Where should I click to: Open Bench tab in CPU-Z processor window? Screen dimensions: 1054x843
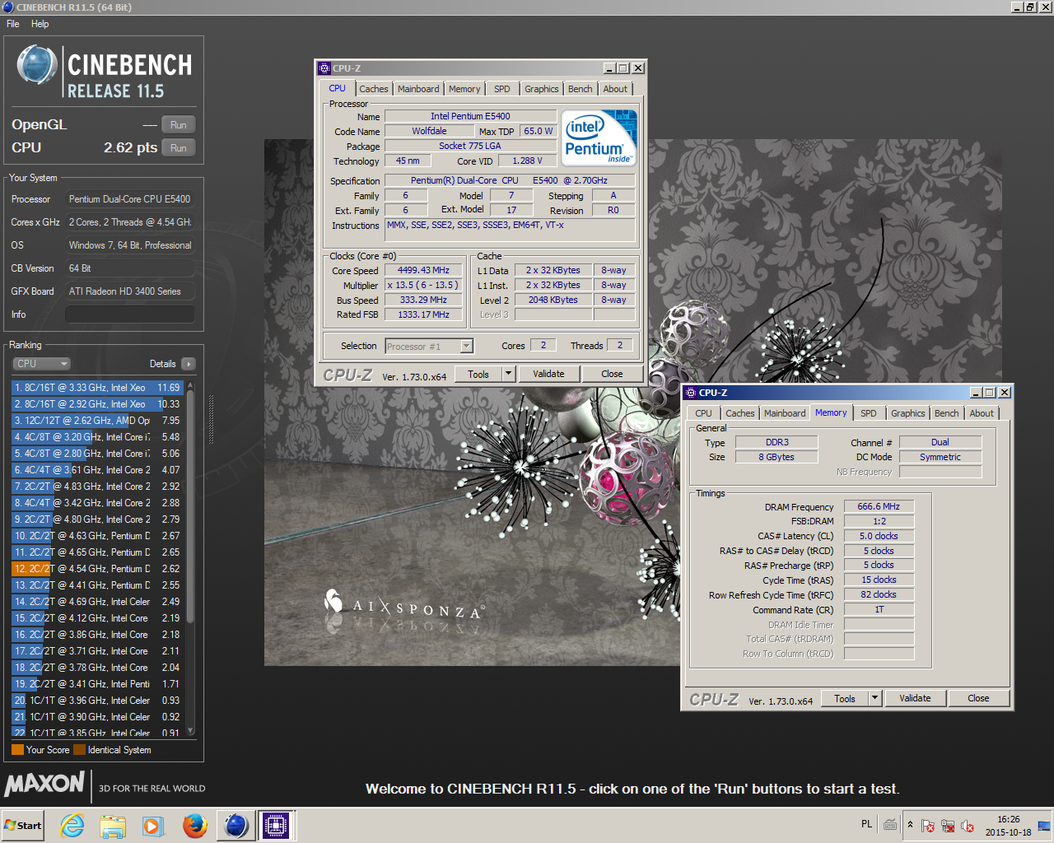[581, 89]
